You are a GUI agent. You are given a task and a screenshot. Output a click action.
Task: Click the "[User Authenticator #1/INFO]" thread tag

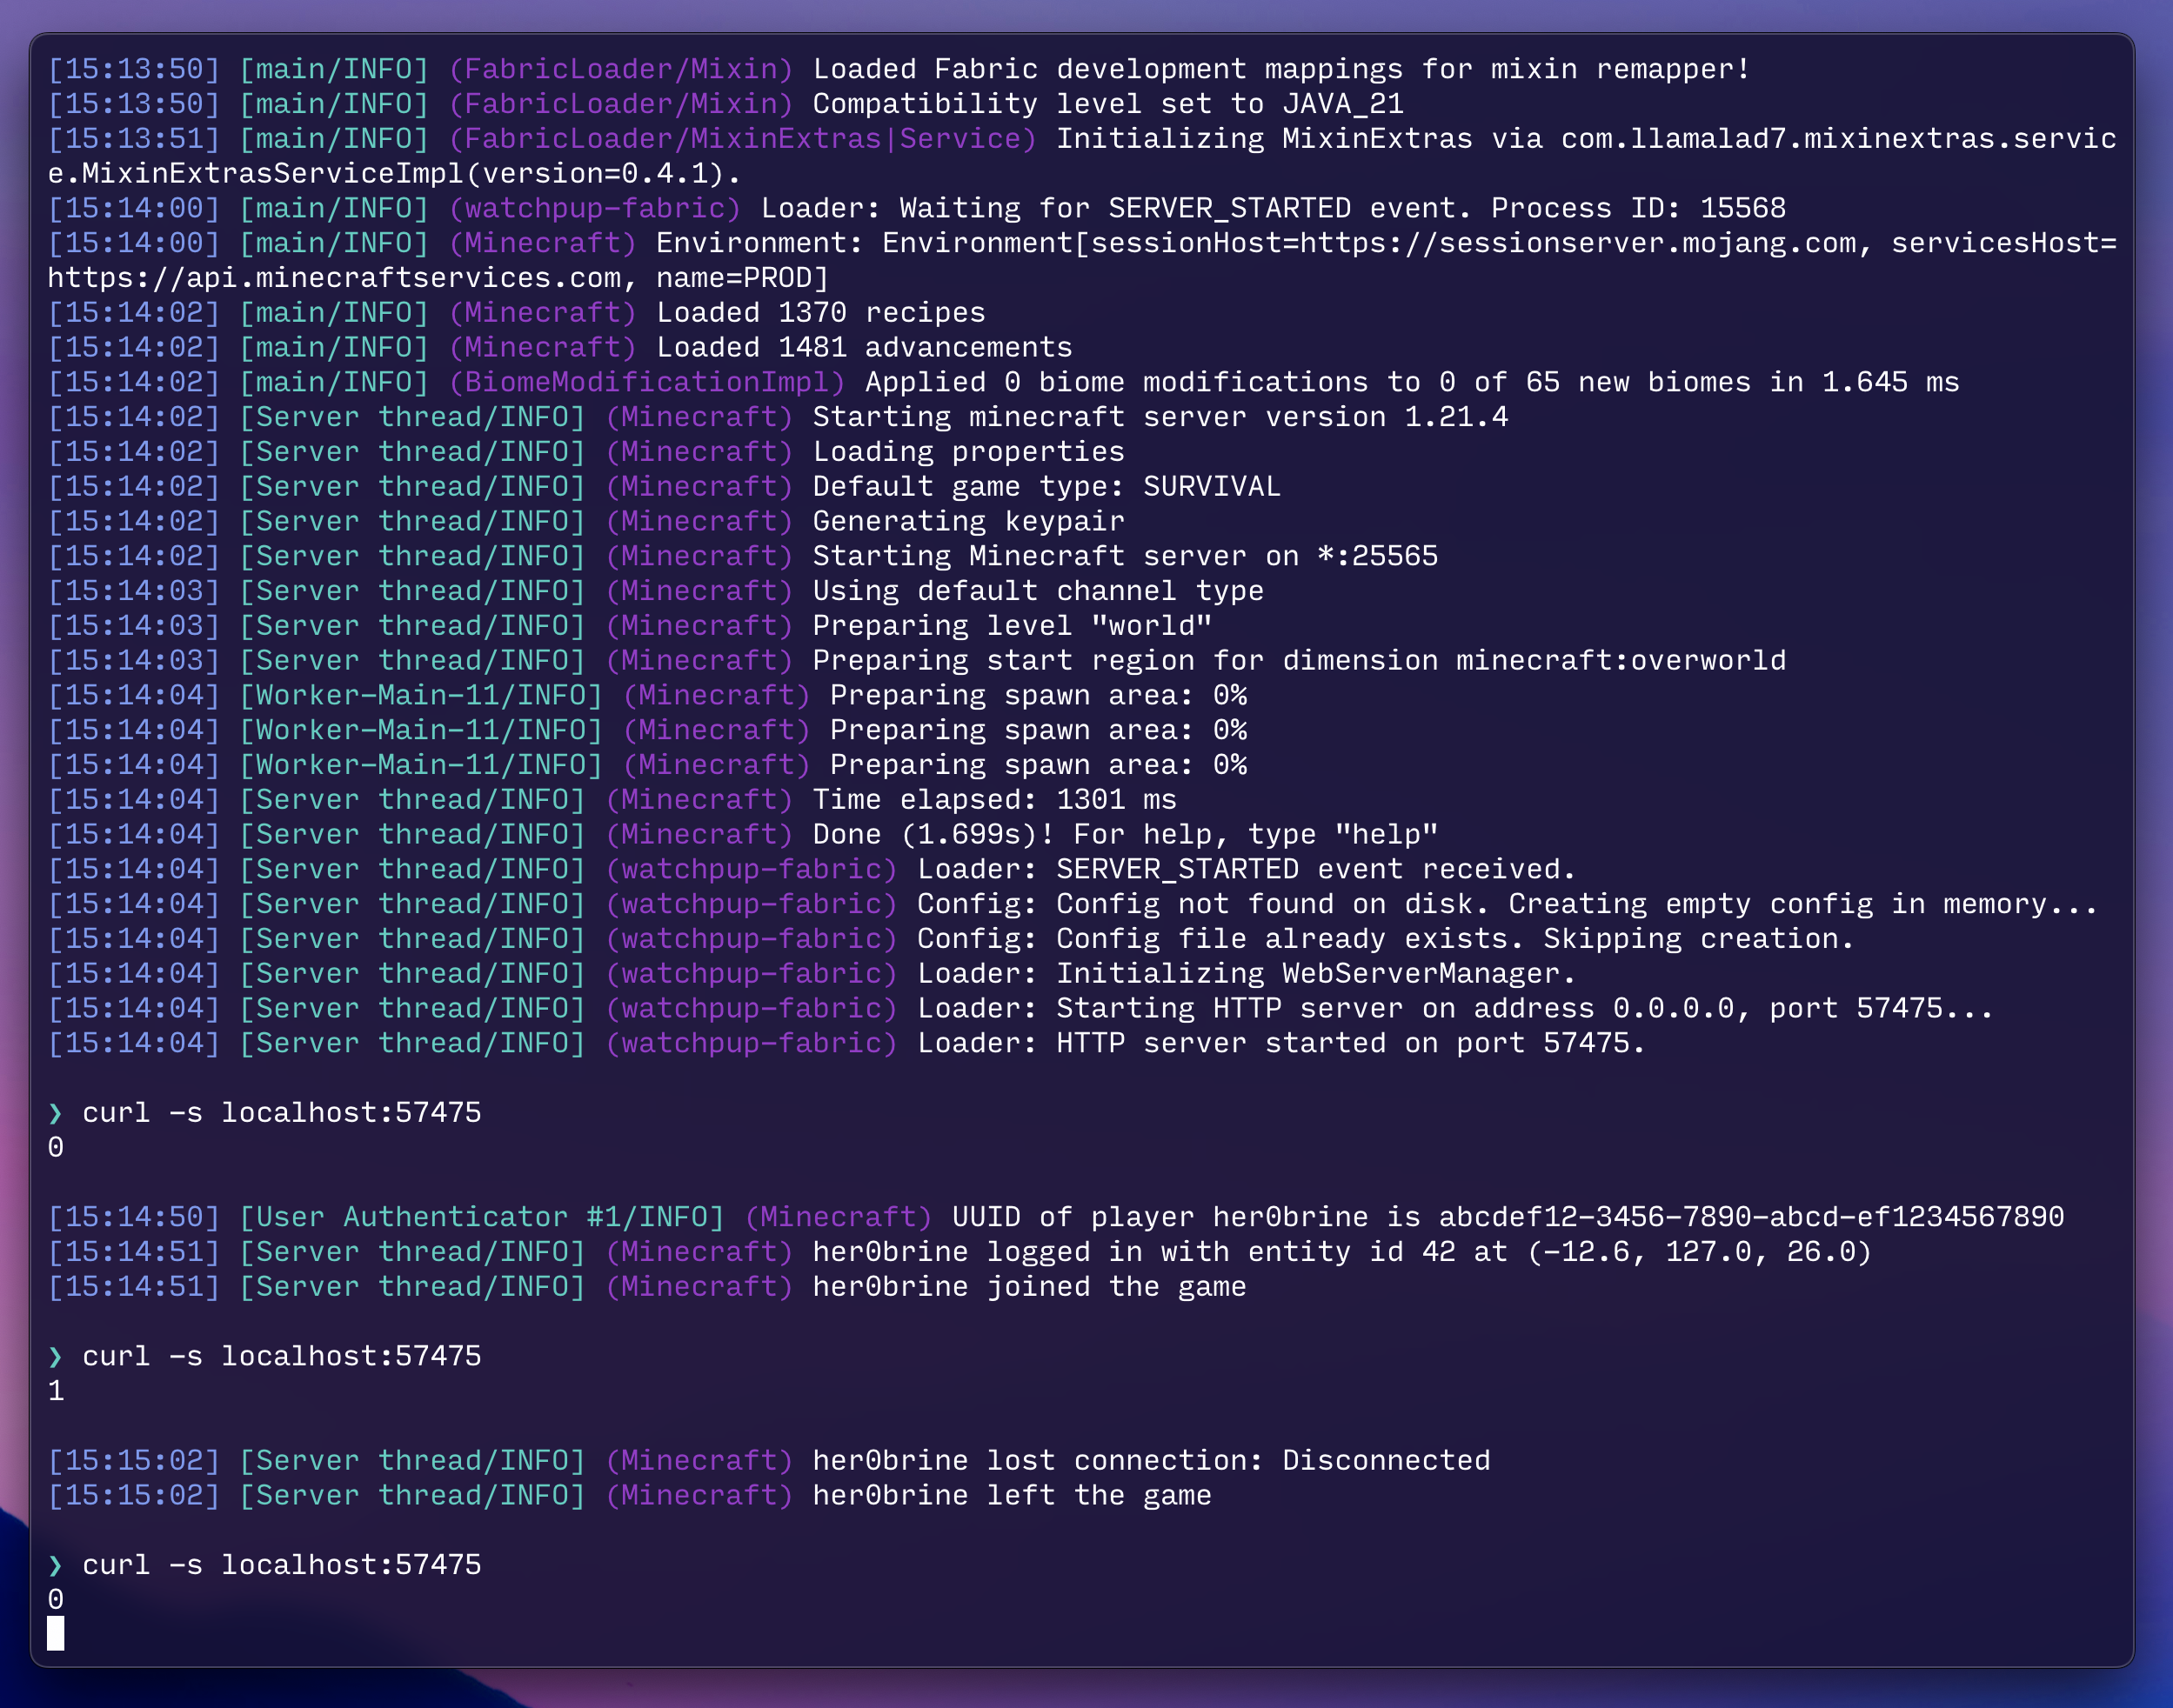point(482,1217)
